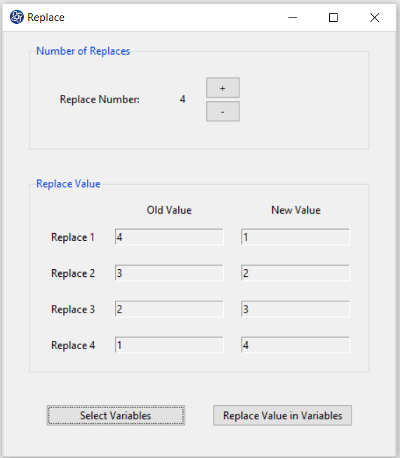
Task: Focus the Replace 2 Old Value input
Action: pos(169,273)
